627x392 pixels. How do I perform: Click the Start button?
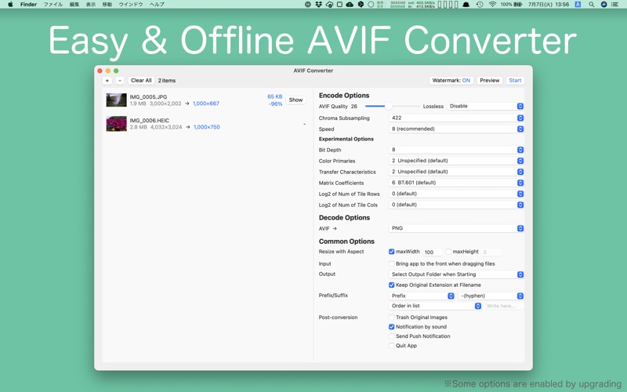click(x=515, y=81)
